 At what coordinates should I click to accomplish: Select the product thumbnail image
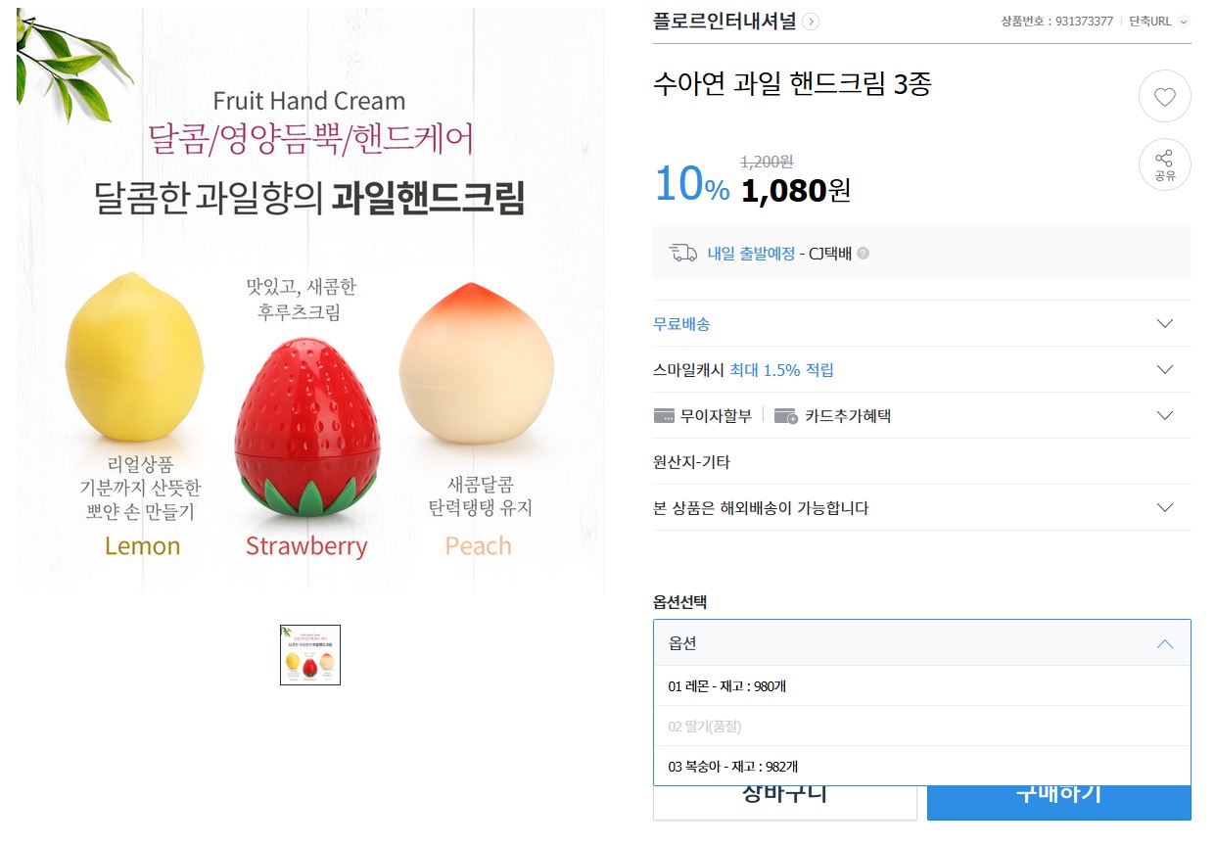(x=309, y=655)
